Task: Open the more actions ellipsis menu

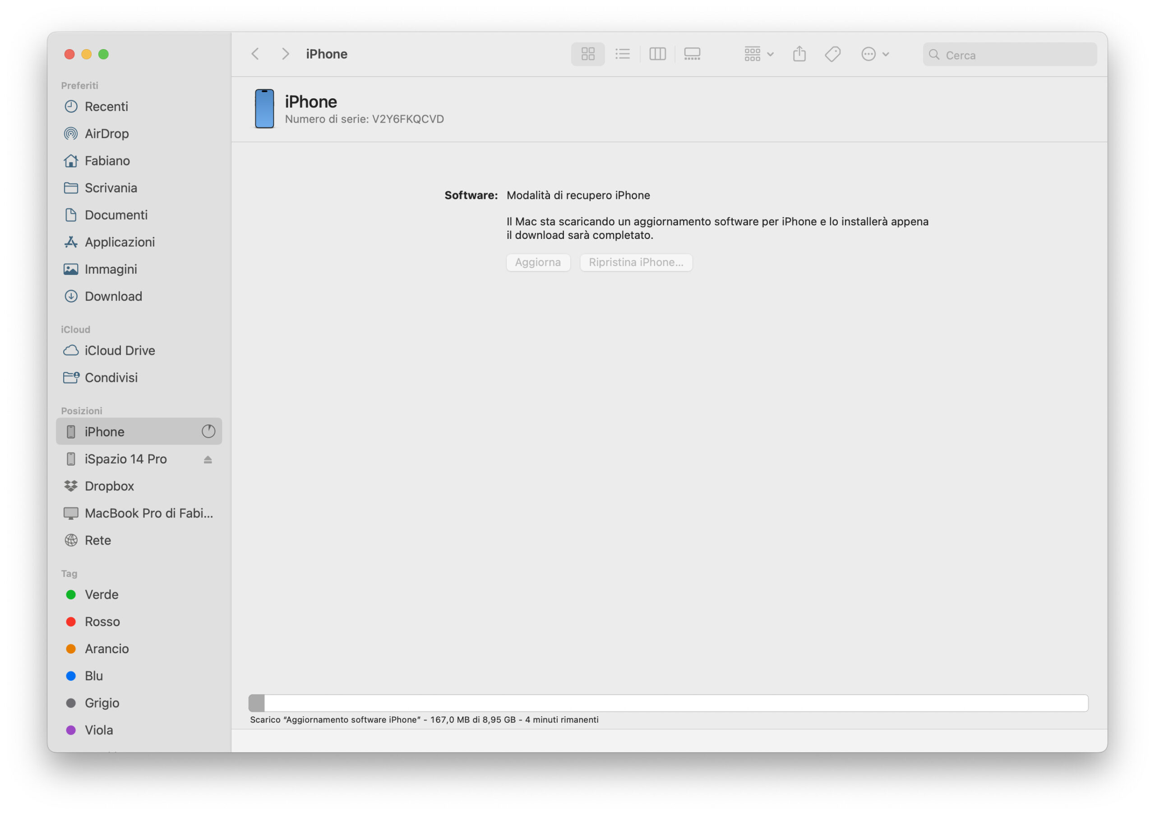Action: [875, 54]
